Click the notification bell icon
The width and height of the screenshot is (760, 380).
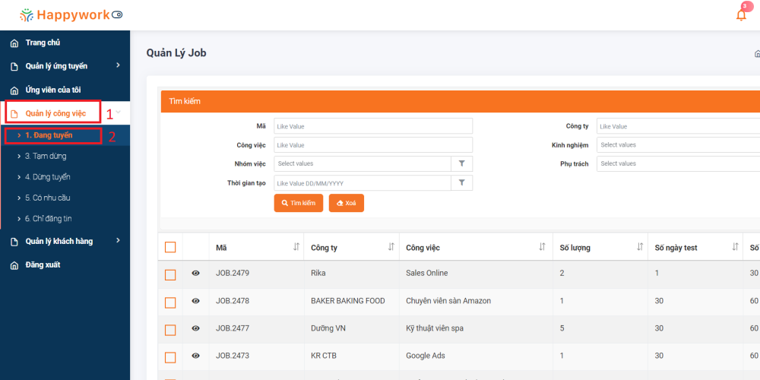click(741, 15)
